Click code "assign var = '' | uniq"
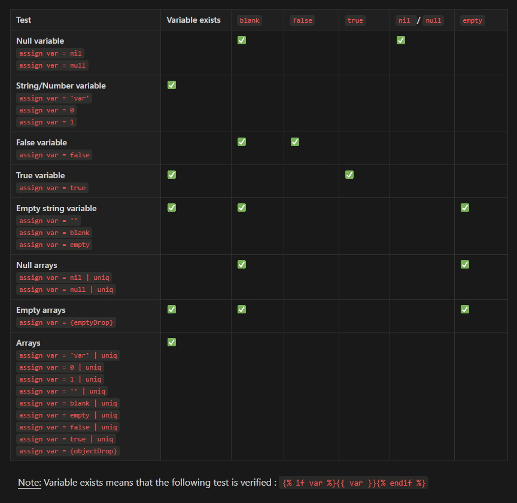 point(62,391)
